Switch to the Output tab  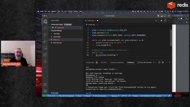[104, 63]
